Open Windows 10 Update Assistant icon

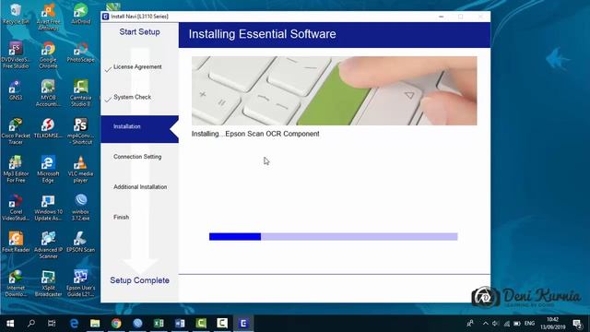click(48, 207)
